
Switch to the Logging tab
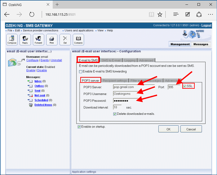(x=130, y=60)
